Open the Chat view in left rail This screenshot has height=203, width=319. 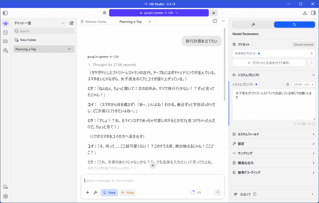tap(6, 23)
